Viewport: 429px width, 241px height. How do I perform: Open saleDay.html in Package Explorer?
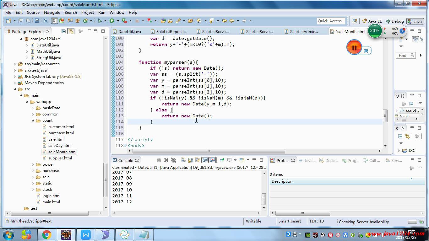point(60,146)
